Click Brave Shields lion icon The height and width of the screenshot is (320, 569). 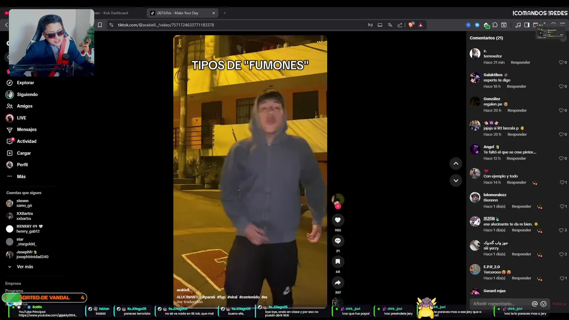(411, 25)
